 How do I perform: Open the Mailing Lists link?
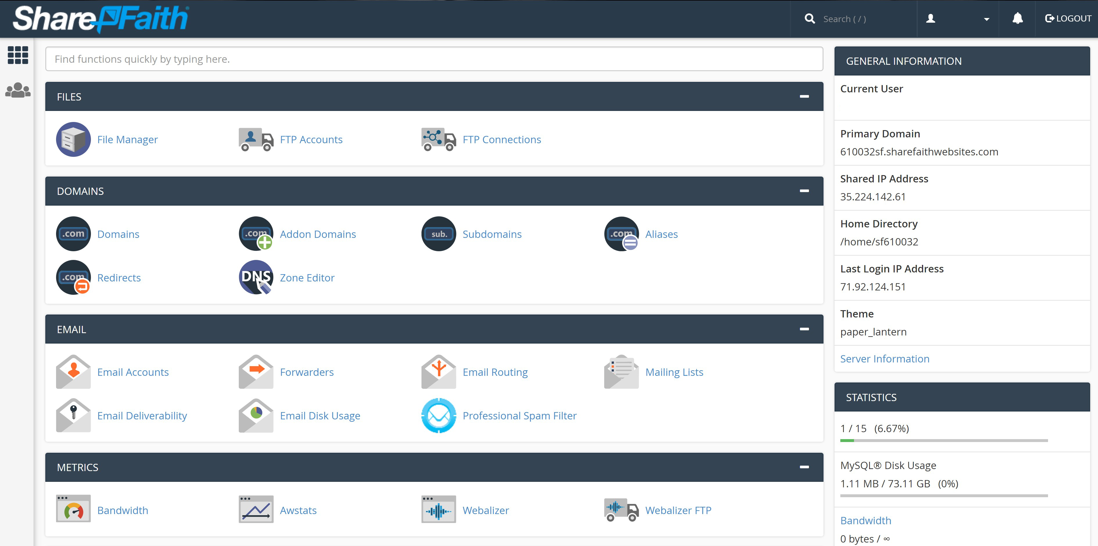pos(674,373)
